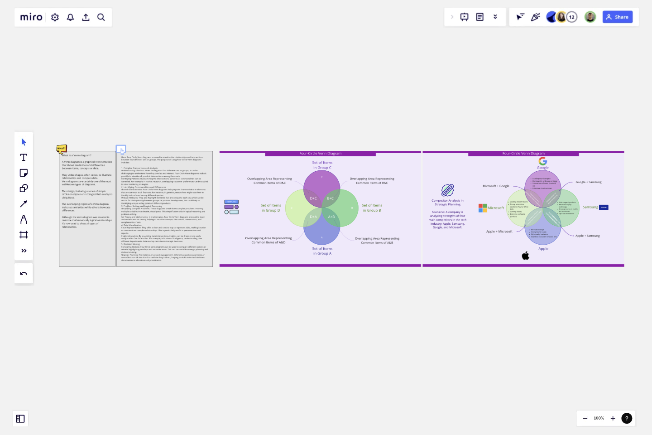Image resolution: width=652 pixels, height=435 pixels.
Task: Expand the collapsed apps chevron near Presentation icon
Action: coord(452,17)
